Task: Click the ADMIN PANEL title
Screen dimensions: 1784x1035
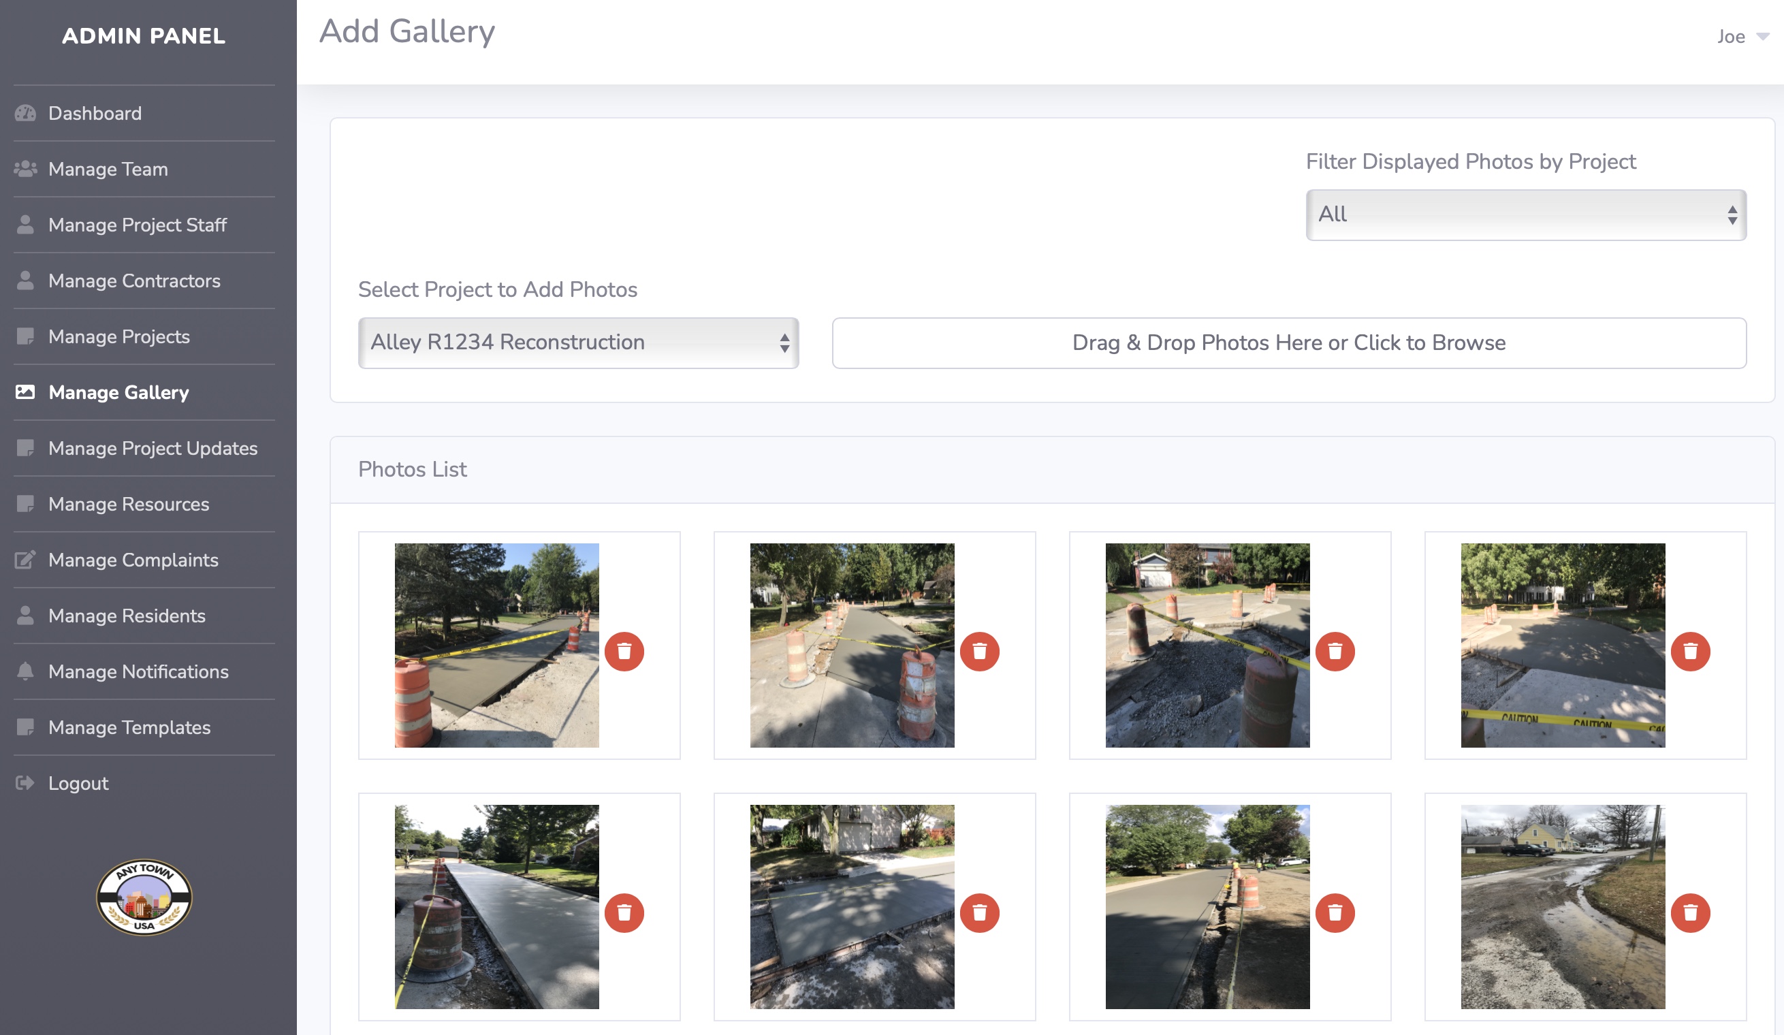Action: 144,36
